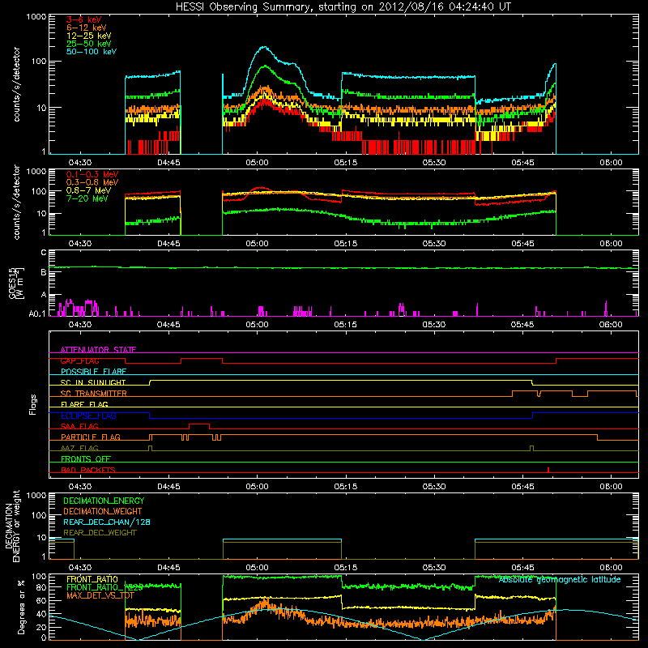The height and width of the screenshot is (648, 648).
Task: Click the SAA_FLAG label
Action: (x=79, y=427)
